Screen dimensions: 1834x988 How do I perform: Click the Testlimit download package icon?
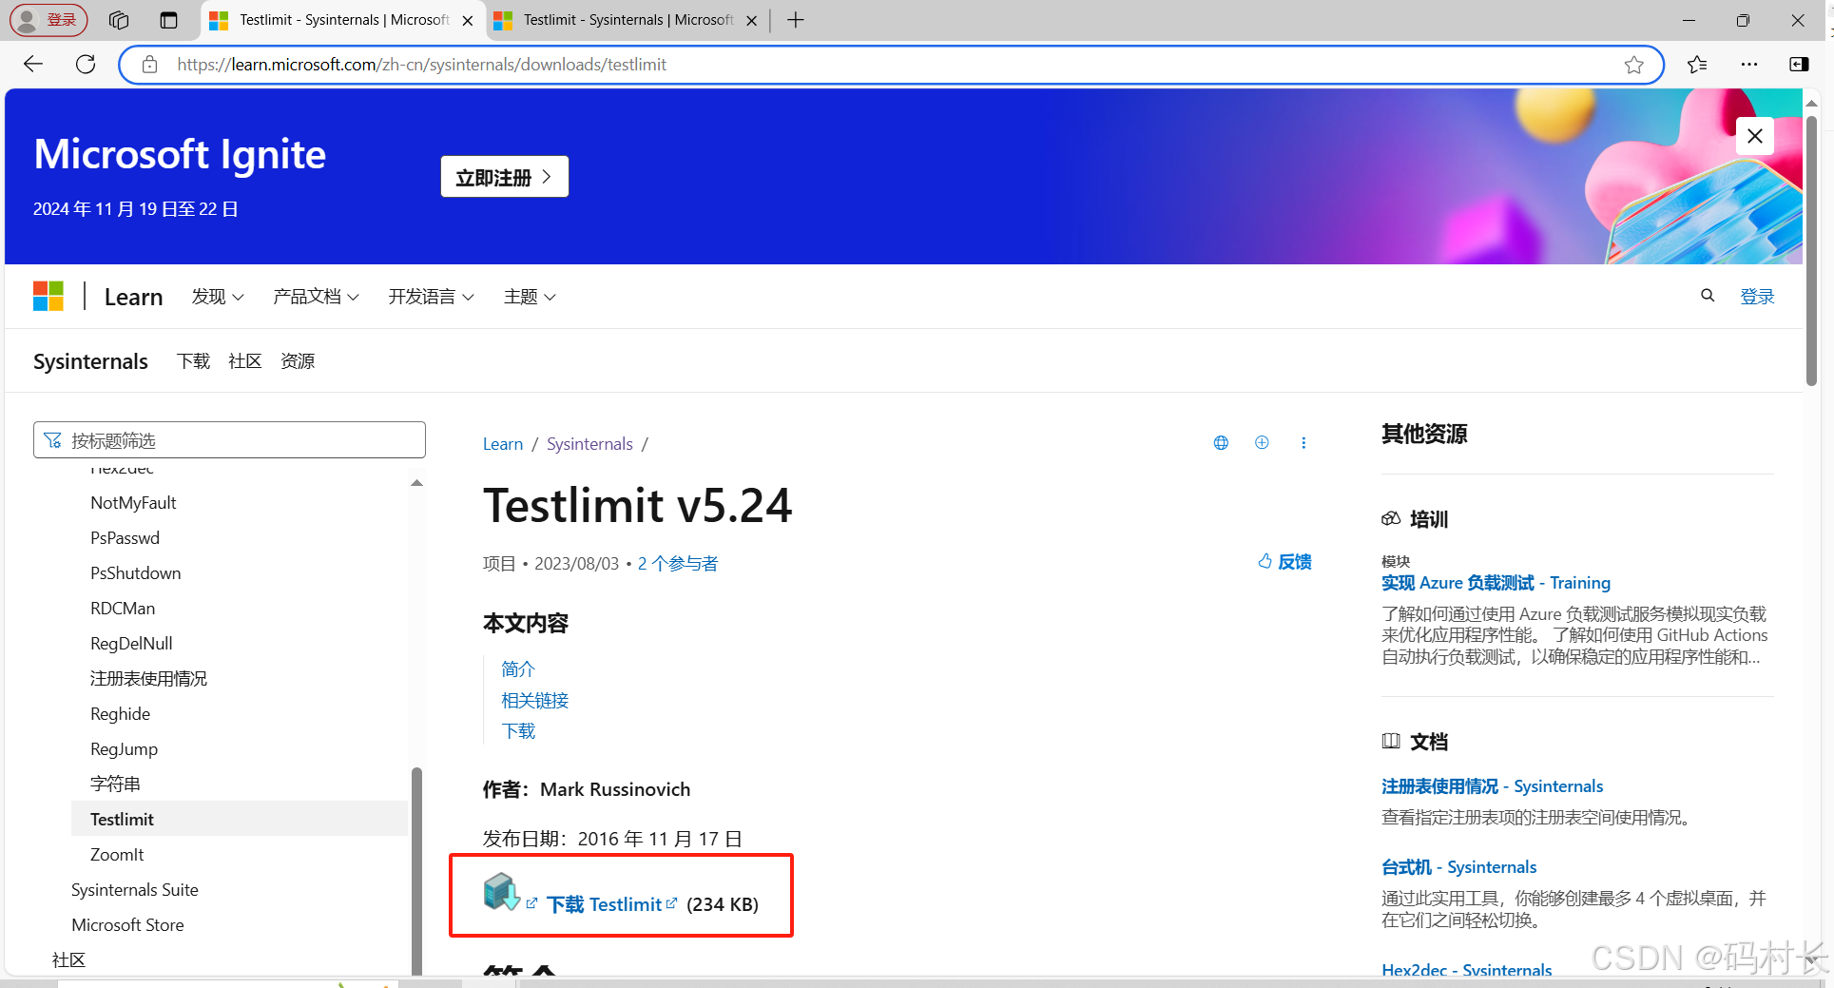coord(501,893)
